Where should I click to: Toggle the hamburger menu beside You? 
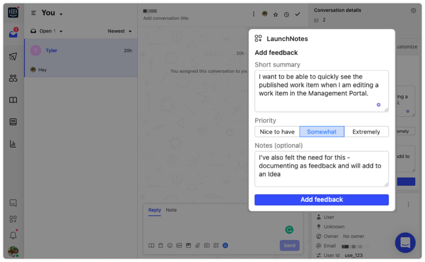click(x=33, y=13)
